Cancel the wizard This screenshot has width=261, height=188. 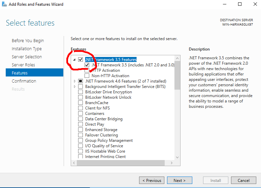[x=243, y=180]
